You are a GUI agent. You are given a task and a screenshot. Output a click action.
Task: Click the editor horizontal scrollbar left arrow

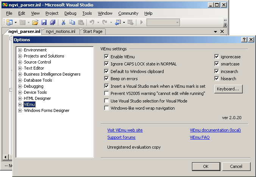tap(5, 157)
